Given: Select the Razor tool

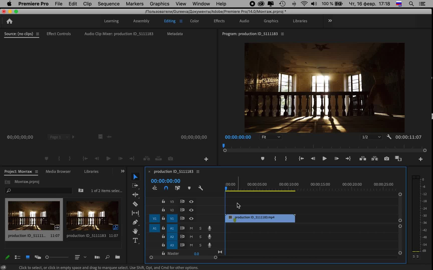Looking at the screenshot, I should point(135,204).
